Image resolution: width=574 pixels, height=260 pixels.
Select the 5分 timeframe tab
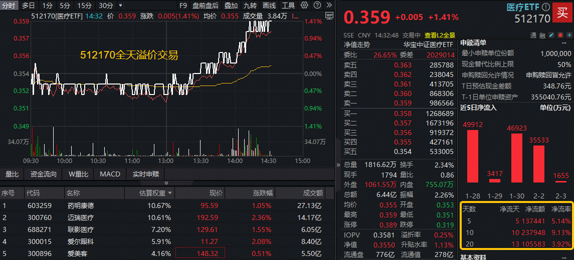[65, 5]
